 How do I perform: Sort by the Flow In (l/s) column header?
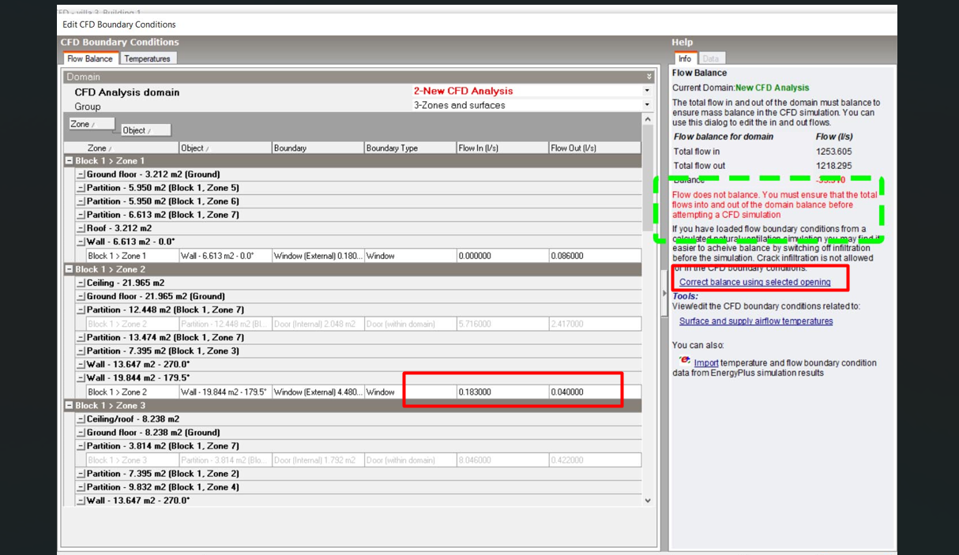coord(502,148)
